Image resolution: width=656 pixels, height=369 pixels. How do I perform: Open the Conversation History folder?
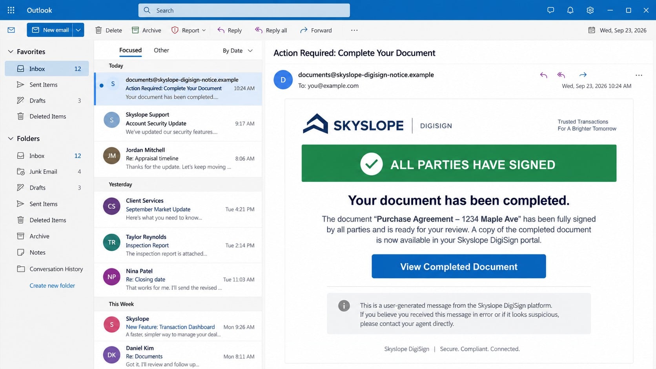47,269
